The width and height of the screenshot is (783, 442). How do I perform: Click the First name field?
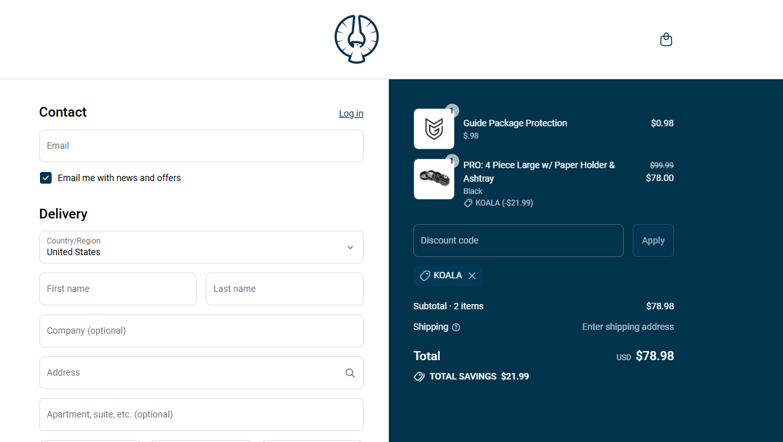point(118,289)
